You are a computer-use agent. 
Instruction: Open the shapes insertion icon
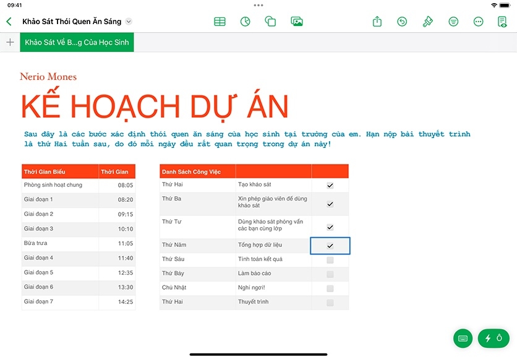270,22
